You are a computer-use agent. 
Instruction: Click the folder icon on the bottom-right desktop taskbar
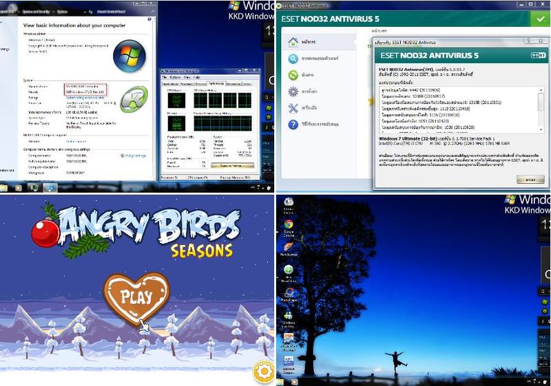click(280, 382)
